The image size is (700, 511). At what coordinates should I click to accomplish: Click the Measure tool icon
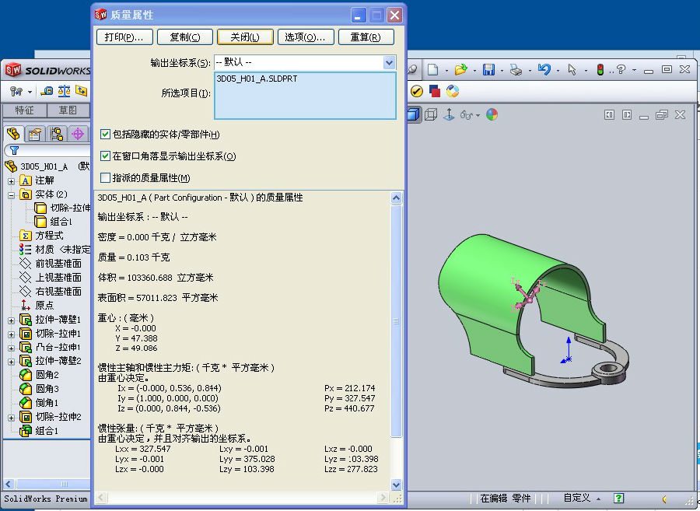[x=47, y=91]
